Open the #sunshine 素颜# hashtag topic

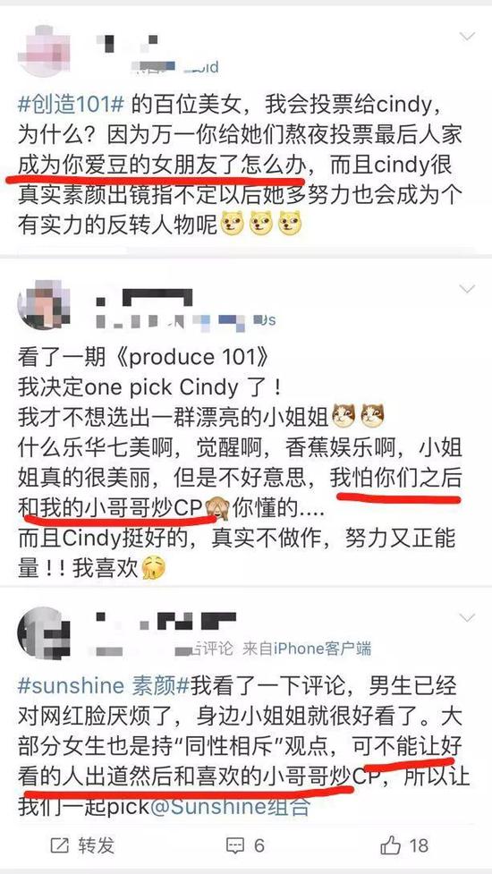[104, 686]
